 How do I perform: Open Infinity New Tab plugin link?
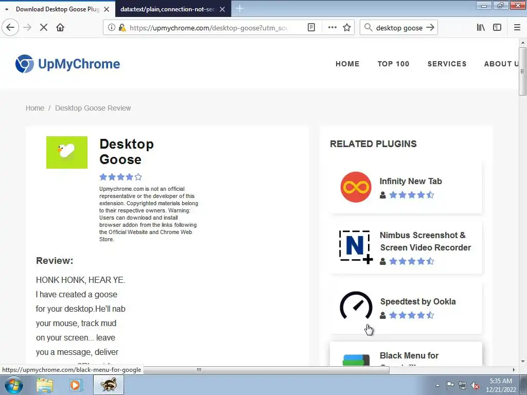pyautogui.click(x=410, y=181)
